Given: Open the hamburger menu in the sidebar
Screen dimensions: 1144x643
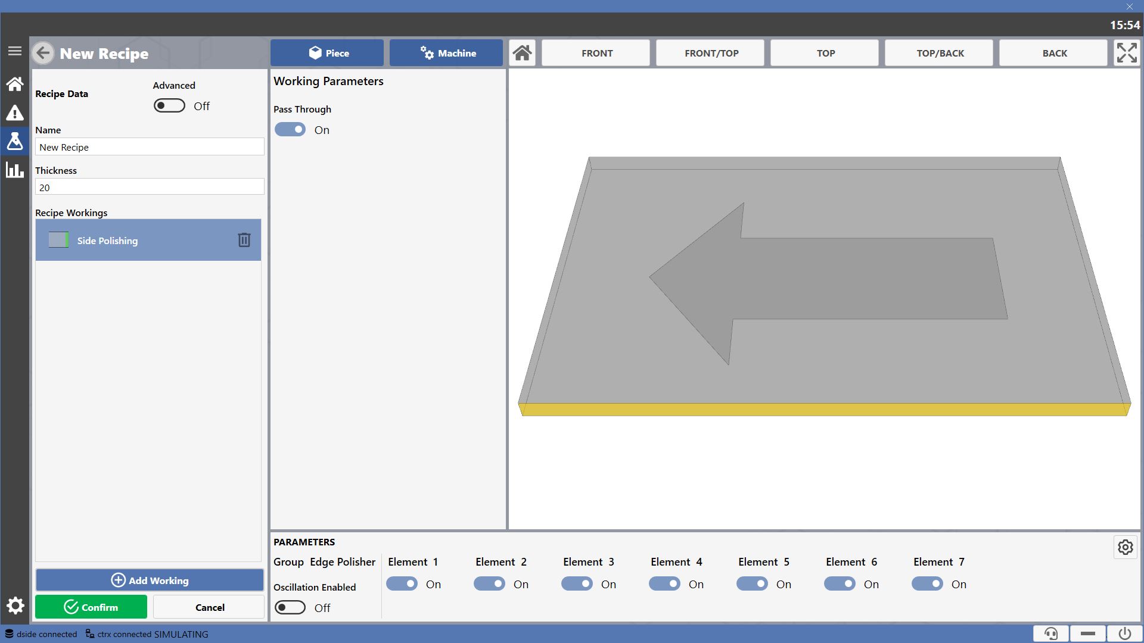Looking at the screenshot, I should (15, 51).
